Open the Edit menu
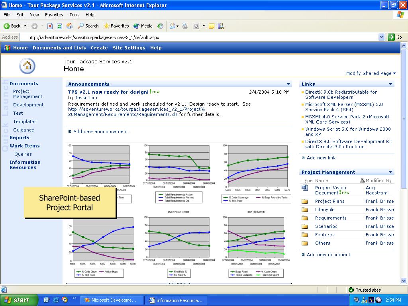 tap(20, 15)
